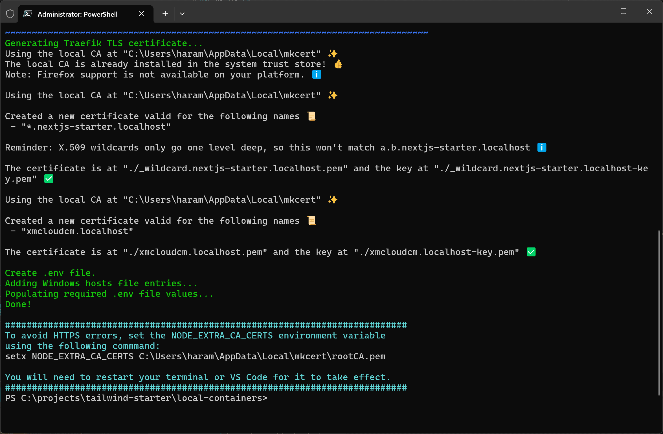Click blue info icon after wildcard reminder

coord(542,147)
